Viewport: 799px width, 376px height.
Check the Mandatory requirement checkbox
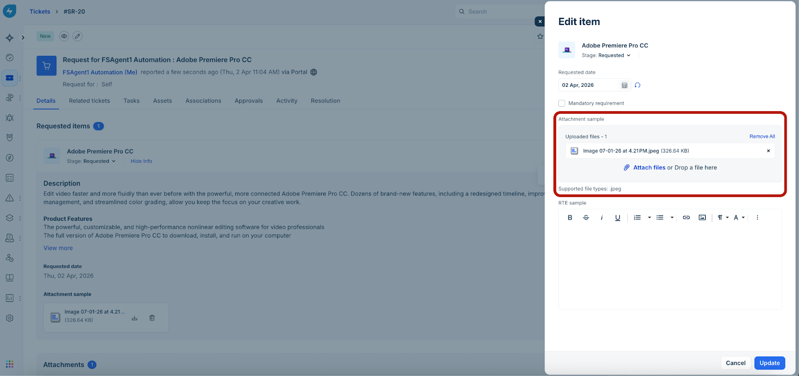point(562,103)
